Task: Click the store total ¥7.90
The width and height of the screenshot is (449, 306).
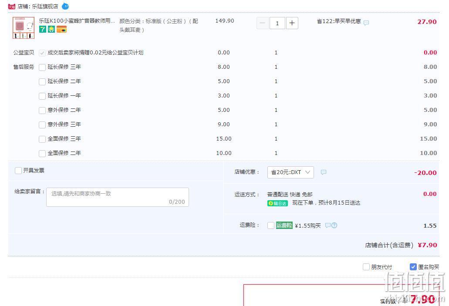Action: point(428,245)
